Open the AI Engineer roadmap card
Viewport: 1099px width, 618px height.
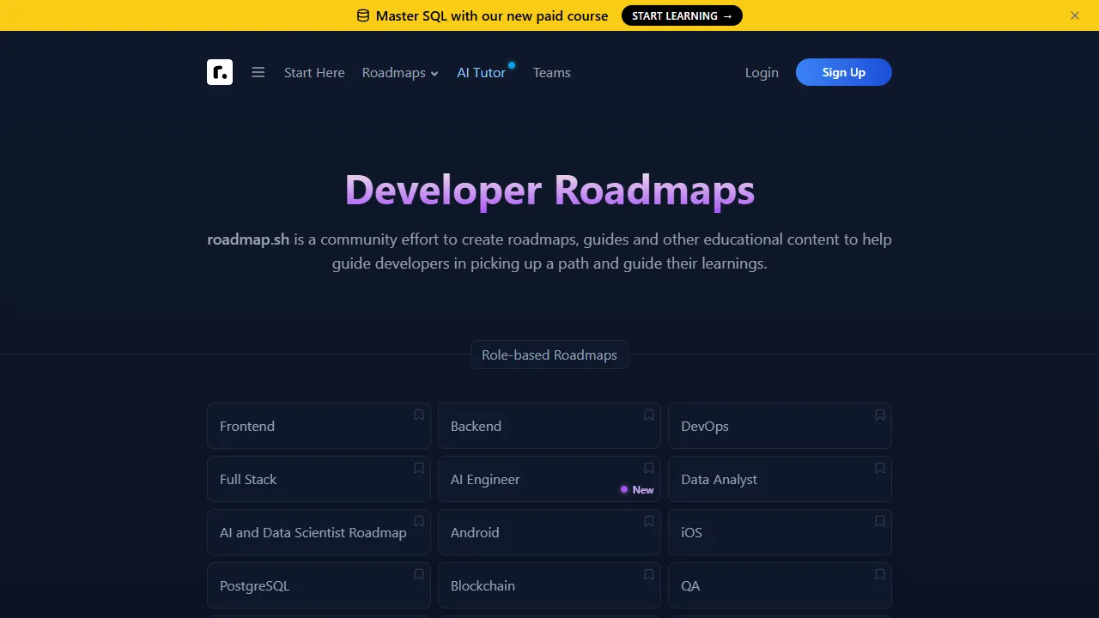tap(549, 479)
